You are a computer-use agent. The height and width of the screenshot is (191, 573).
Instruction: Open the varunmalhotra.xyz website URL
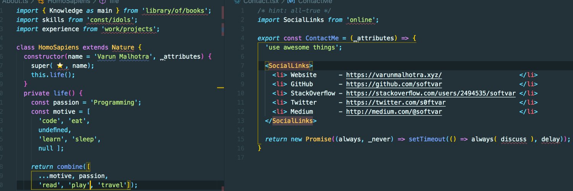coord(394,75)
